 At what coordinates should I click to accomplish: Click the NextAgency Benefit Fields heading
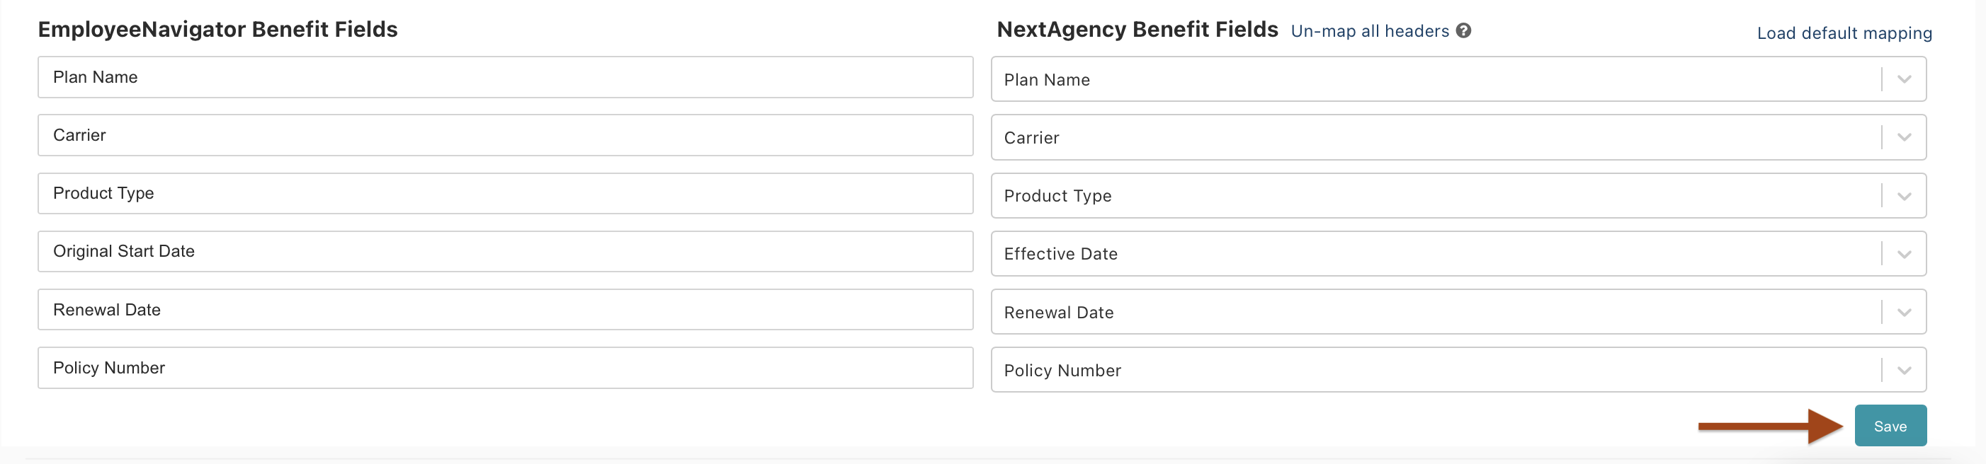(x=1136, y=29)
